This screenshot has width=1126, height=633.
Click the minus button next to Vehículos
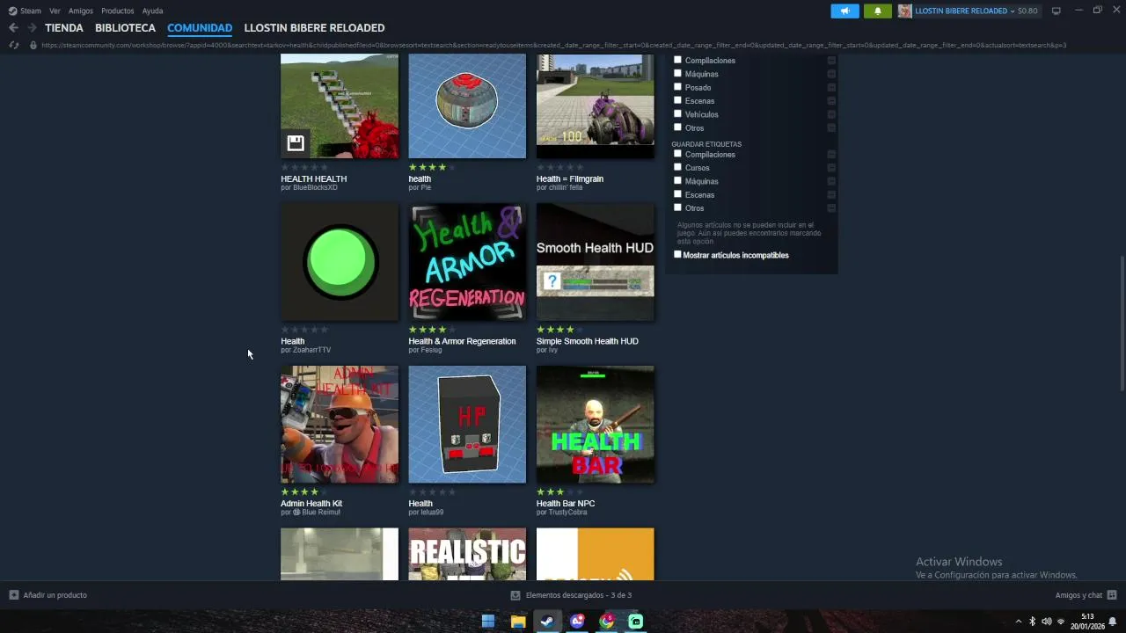coord(831,114)
